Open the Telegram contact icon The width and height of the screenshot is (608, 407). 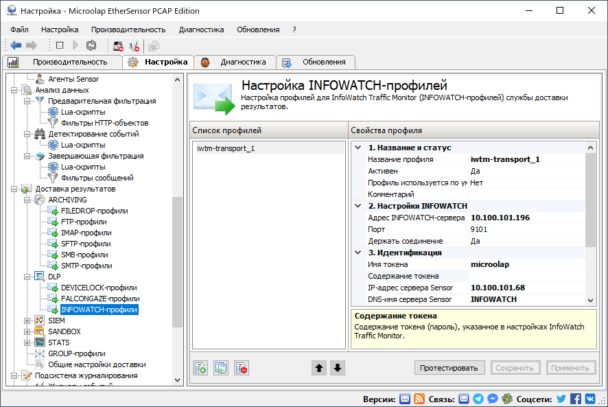click(x=480, y=398)
